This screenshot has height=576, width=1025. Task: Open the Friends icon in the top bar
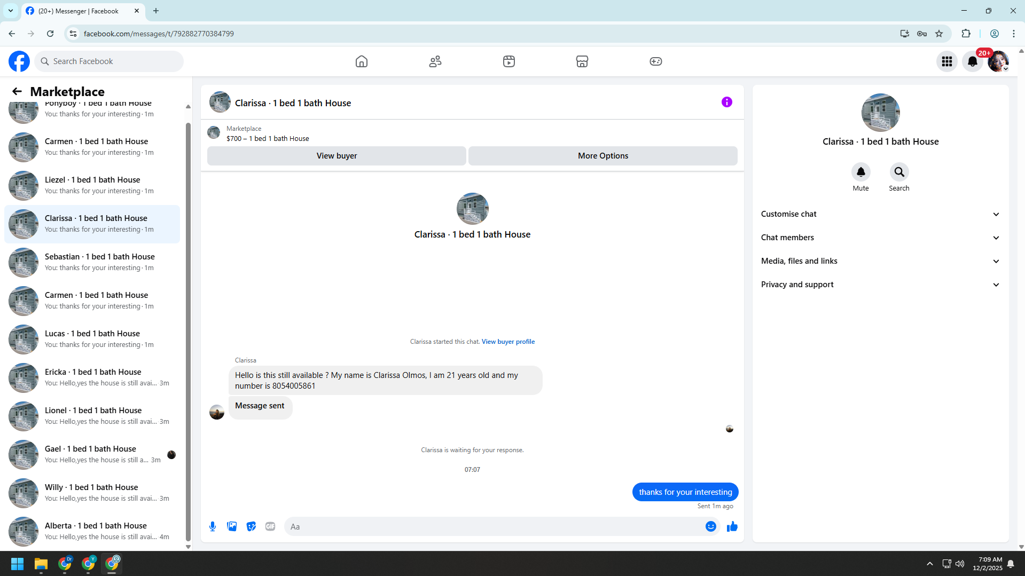tap(435, 61)
